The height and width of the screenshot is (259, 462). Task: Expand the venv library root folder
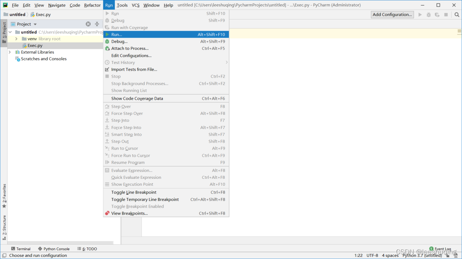(x=16, y=39)
